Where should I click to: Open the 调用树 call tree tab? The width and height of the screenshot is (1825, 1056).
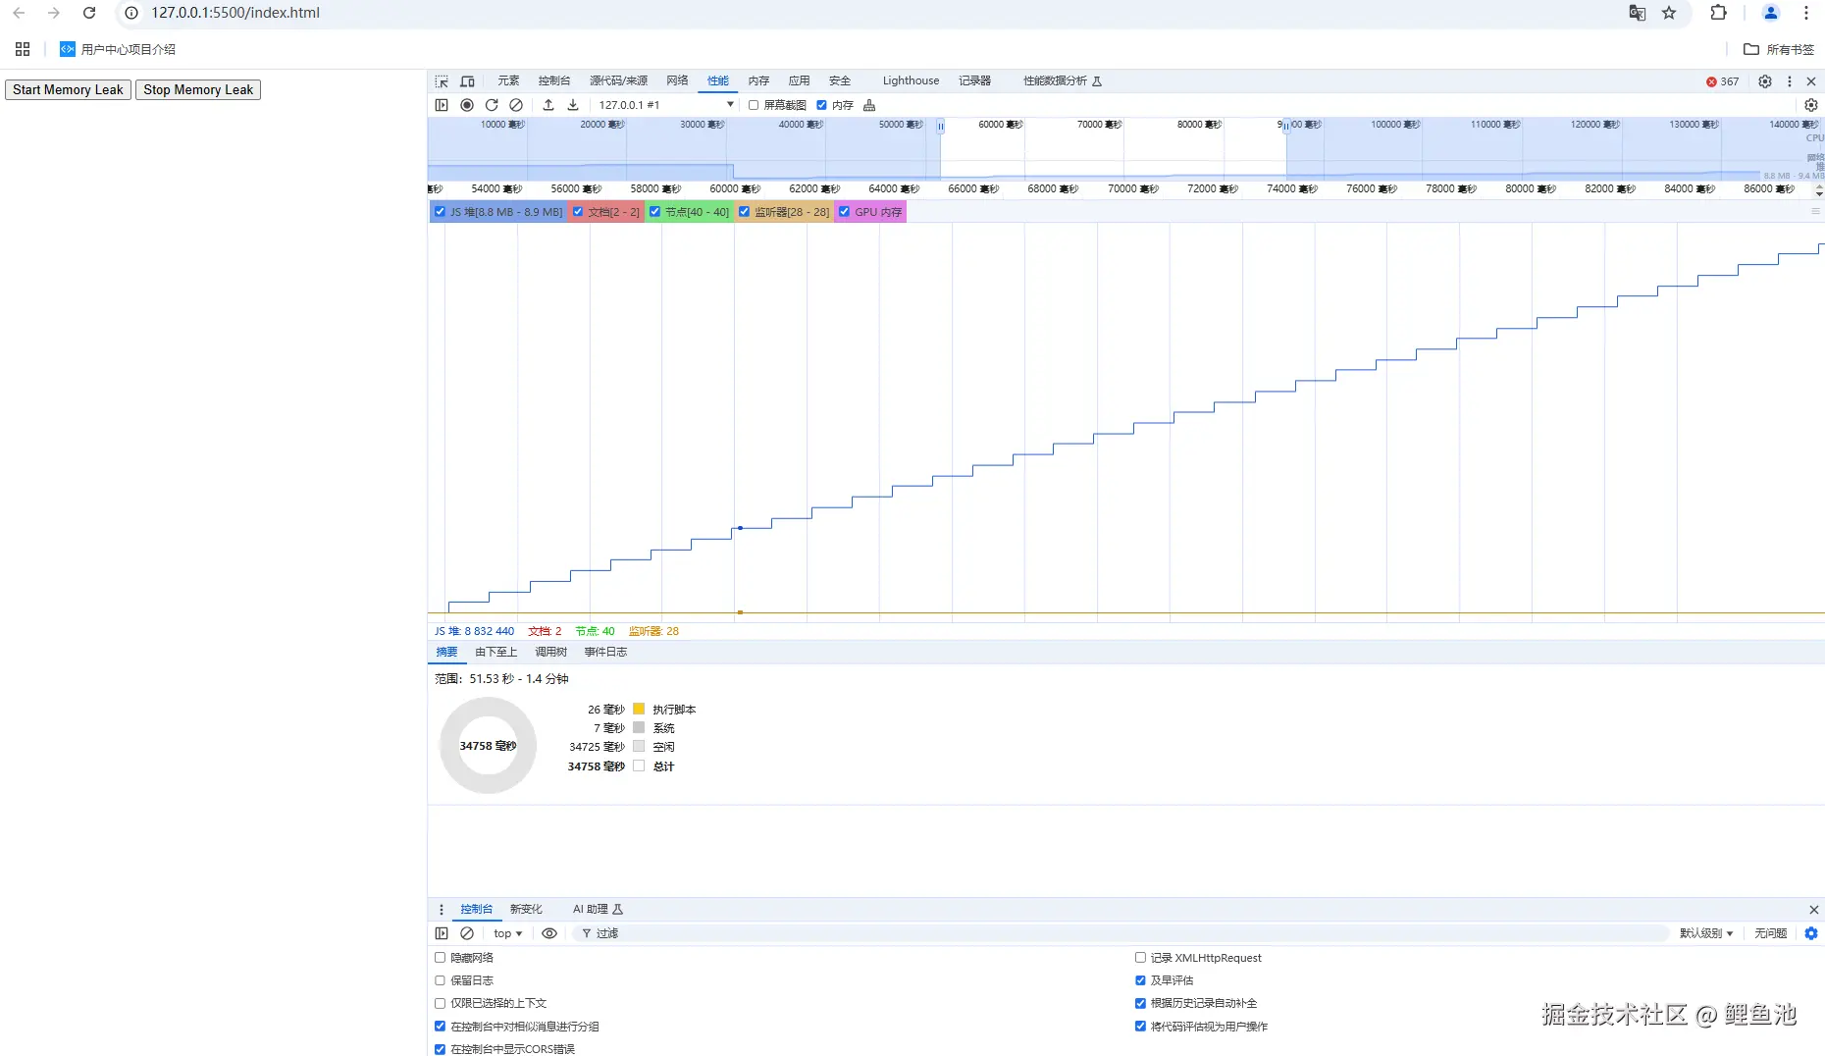550,653
